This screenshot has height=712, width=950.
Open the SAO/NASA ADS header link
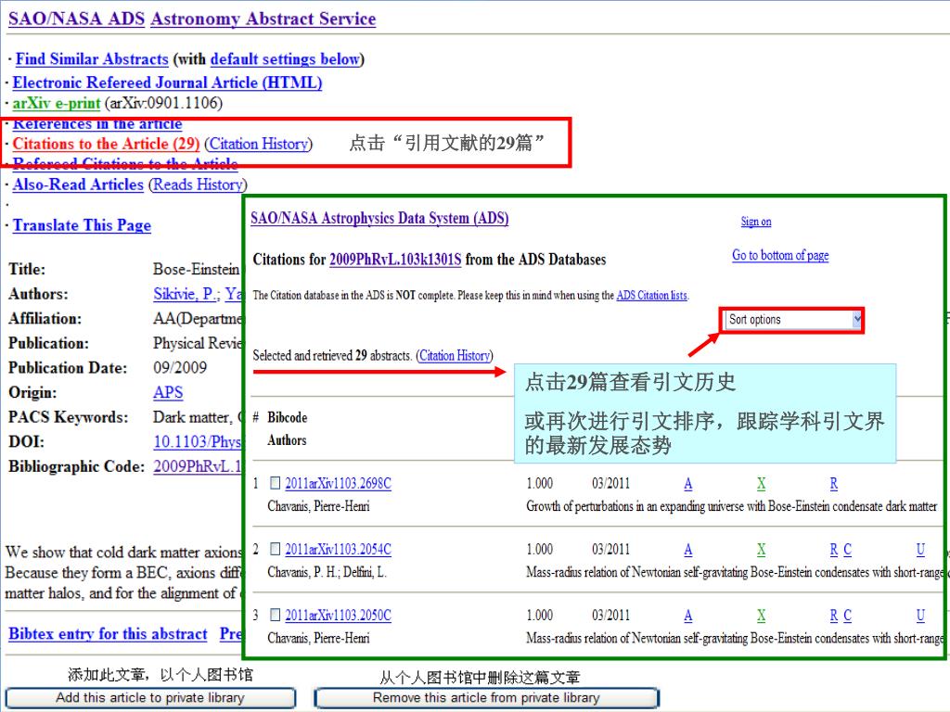(76, 19)
